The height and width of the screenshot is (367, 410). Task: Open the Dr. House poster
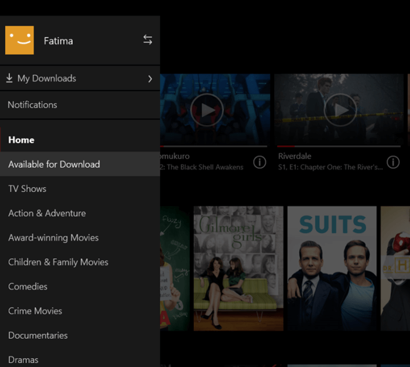tap(395, 269)
